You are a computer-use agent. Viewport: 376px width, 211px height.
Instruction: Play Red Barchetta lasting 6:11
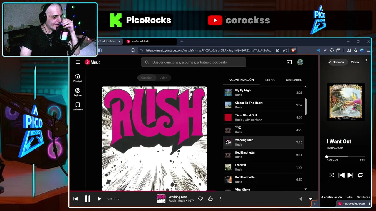[x=263, y=155]
